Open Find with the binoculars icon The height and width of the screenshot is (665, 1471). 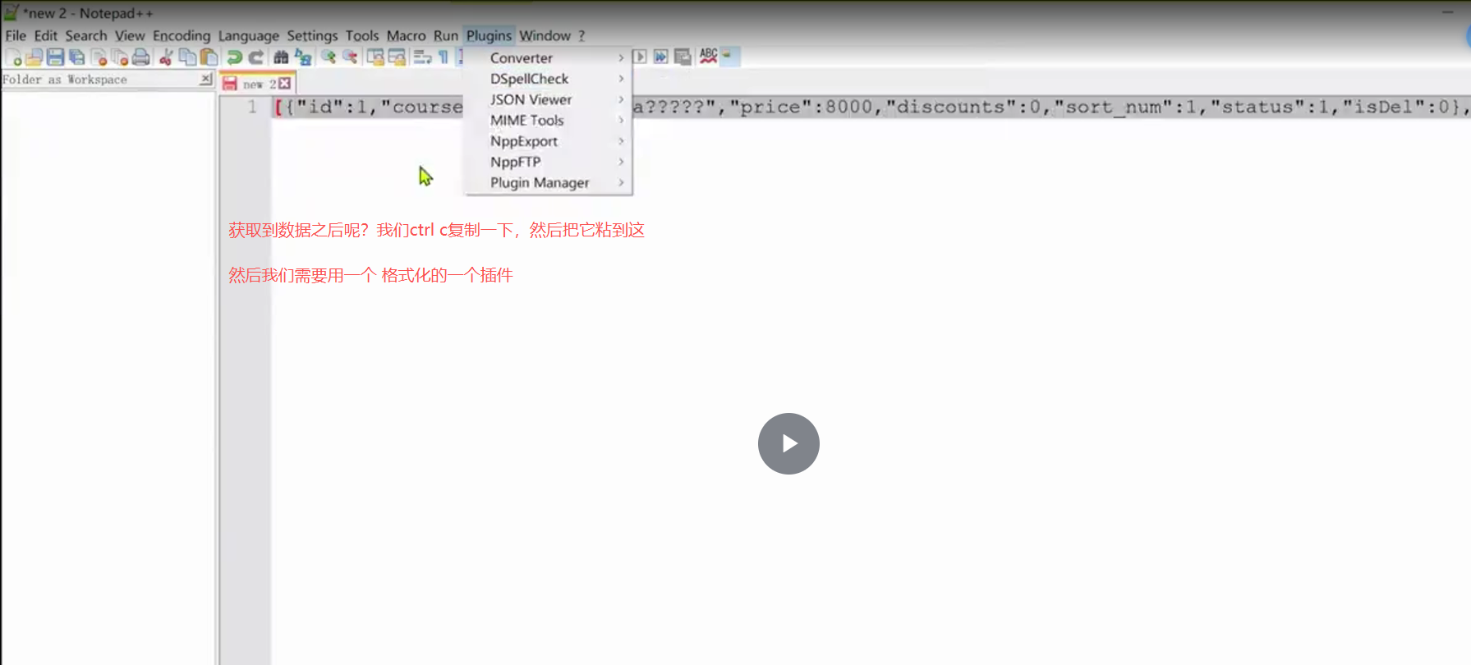(281, 57)
